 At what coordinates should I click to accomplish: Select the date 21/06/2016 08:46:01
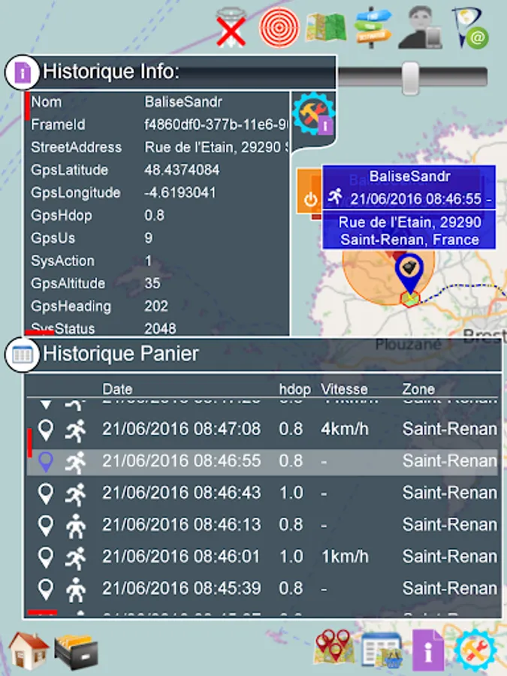click(182, 557)
